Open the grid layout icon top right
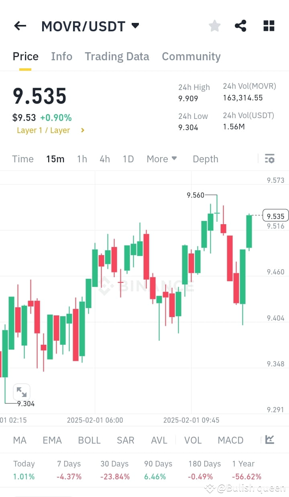 pos(268,26)
